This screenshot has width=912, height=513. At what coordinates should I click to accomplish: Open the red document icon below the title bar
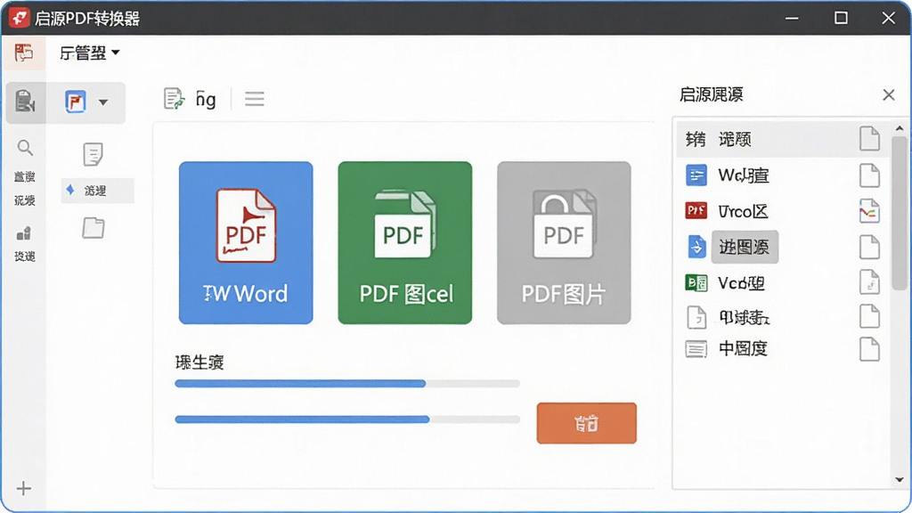(24, 53)
